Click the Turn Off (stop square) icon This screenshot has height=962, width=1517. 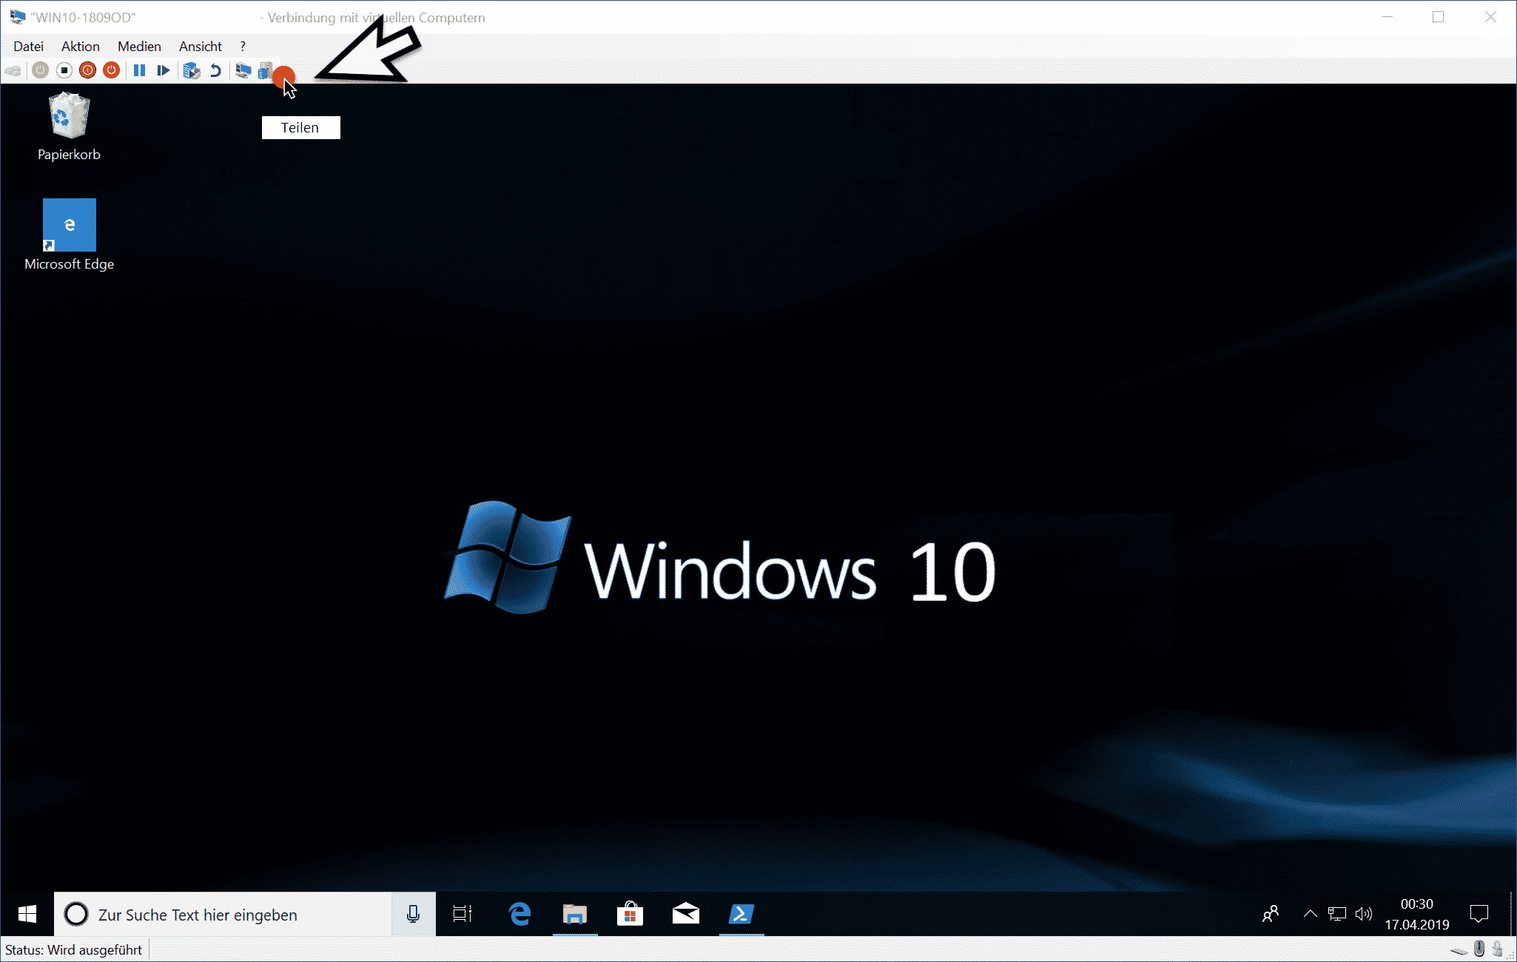(x=64, y=70)
